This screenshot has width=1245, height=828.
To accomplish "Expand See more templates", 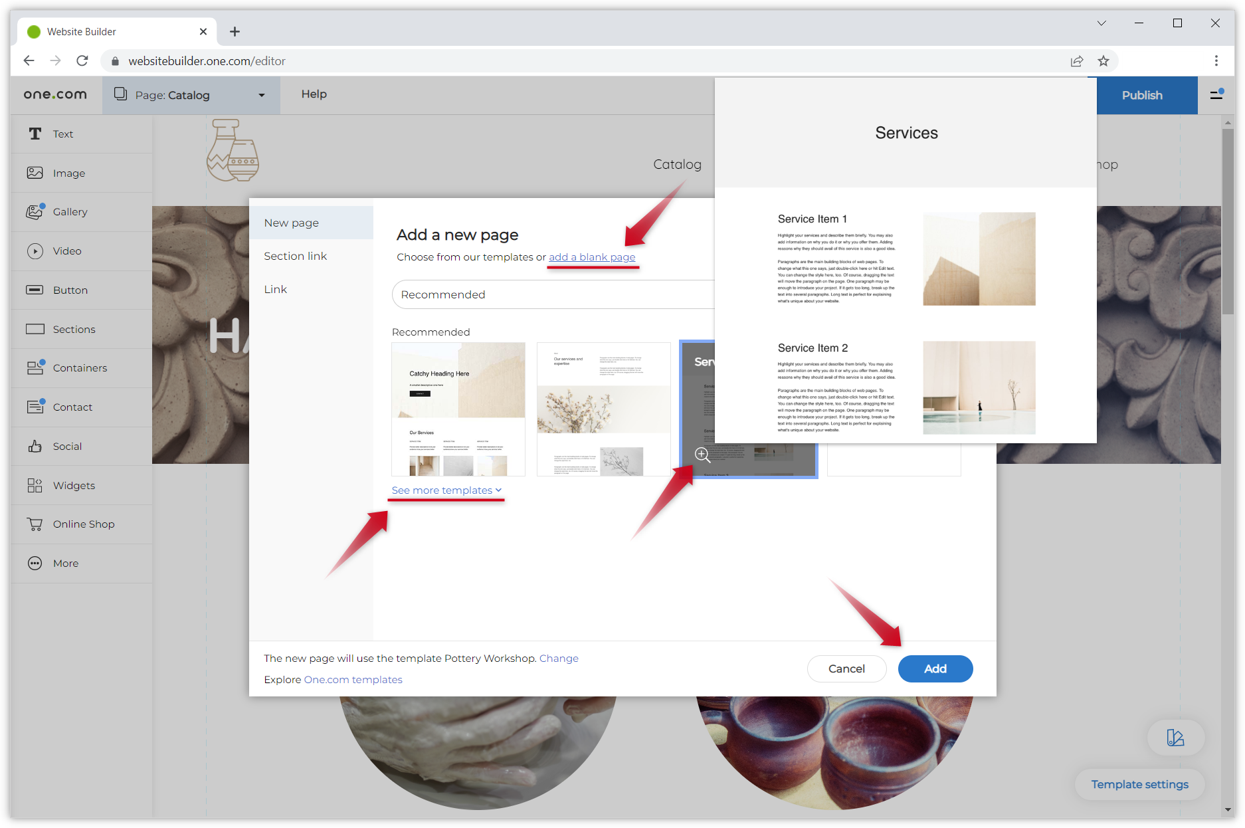I will tap(446, 490).
